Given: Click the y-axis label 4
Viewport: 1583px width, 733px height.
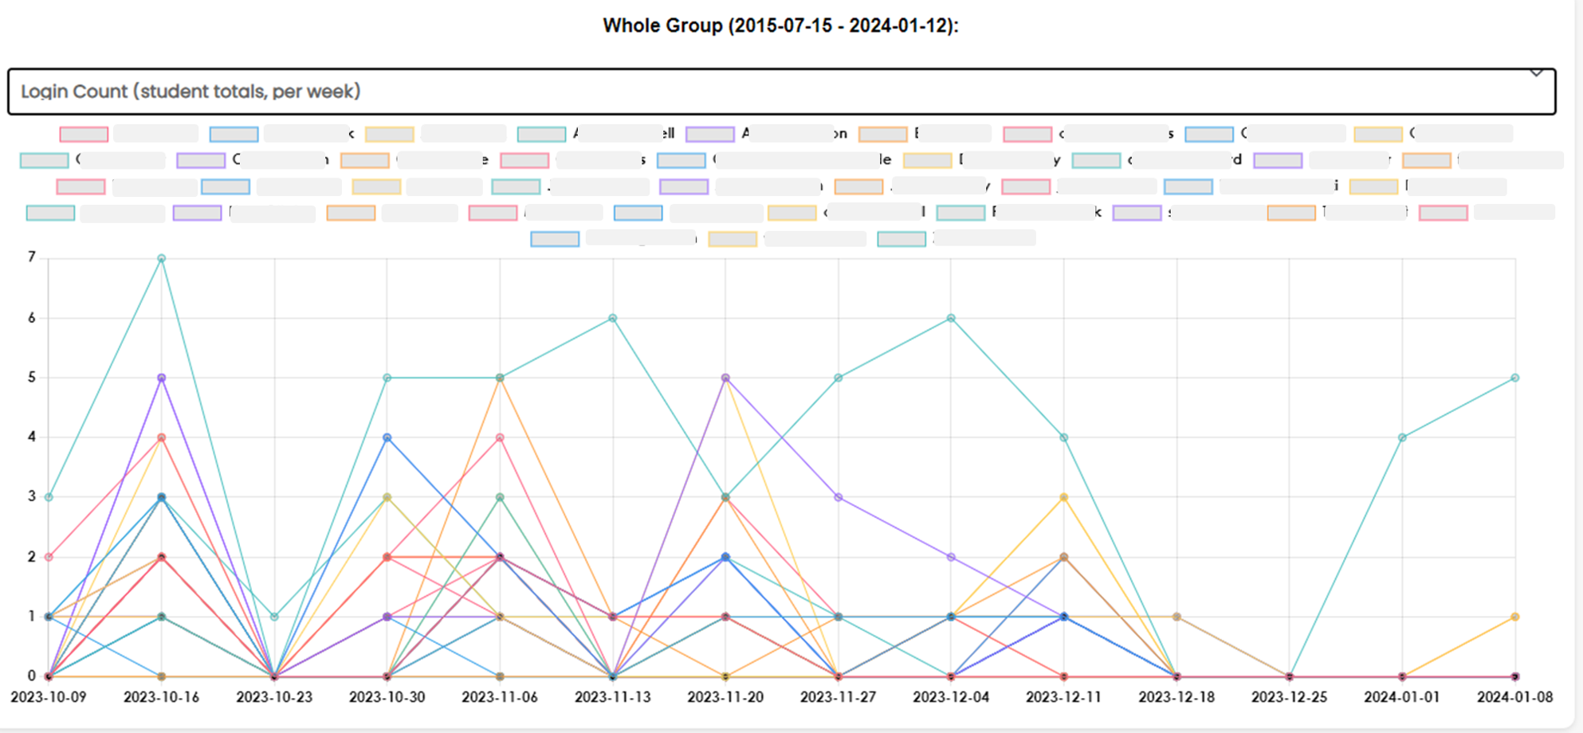Looking at the screenshot, I should tap(32, 437).
